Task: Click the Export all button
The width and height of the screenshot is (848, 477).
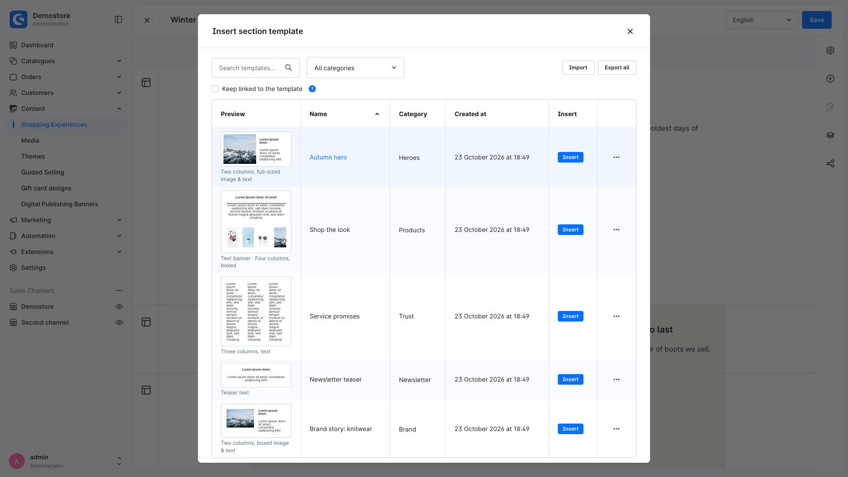Action: (x=617, y=68)
